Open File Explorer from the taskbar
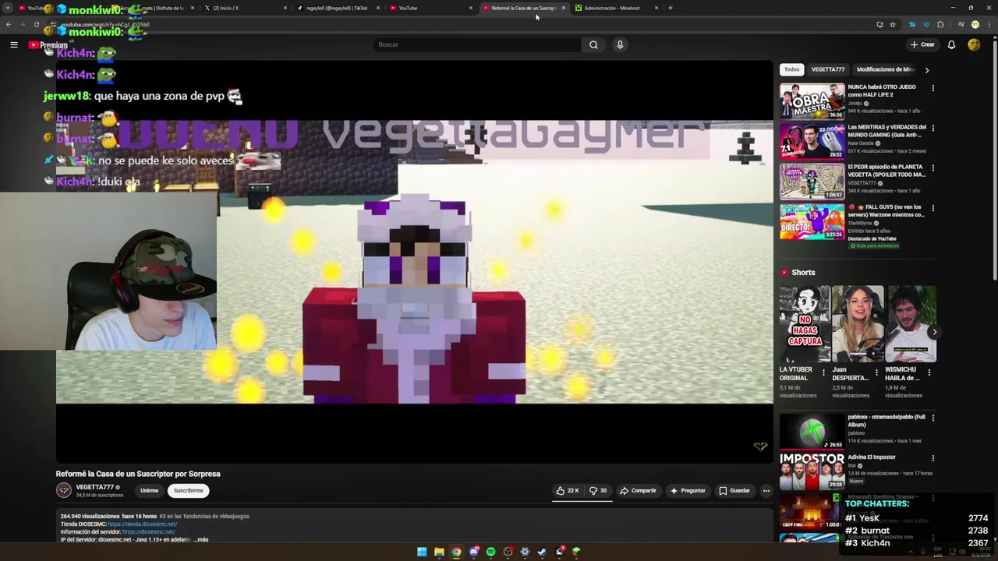The height and width of the screenshot is (561, 998). [439, 552]
